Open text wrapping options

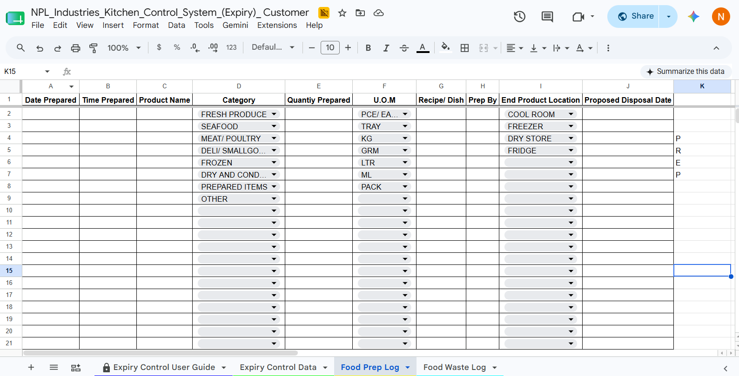(x=561, y=48)
